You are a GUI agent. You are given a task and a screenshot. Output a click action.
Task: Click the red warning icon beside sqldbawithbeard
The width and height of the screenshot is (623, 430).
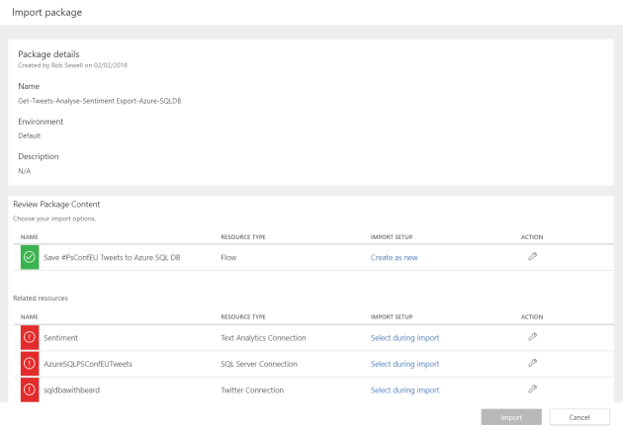click(x=29, y=389)
